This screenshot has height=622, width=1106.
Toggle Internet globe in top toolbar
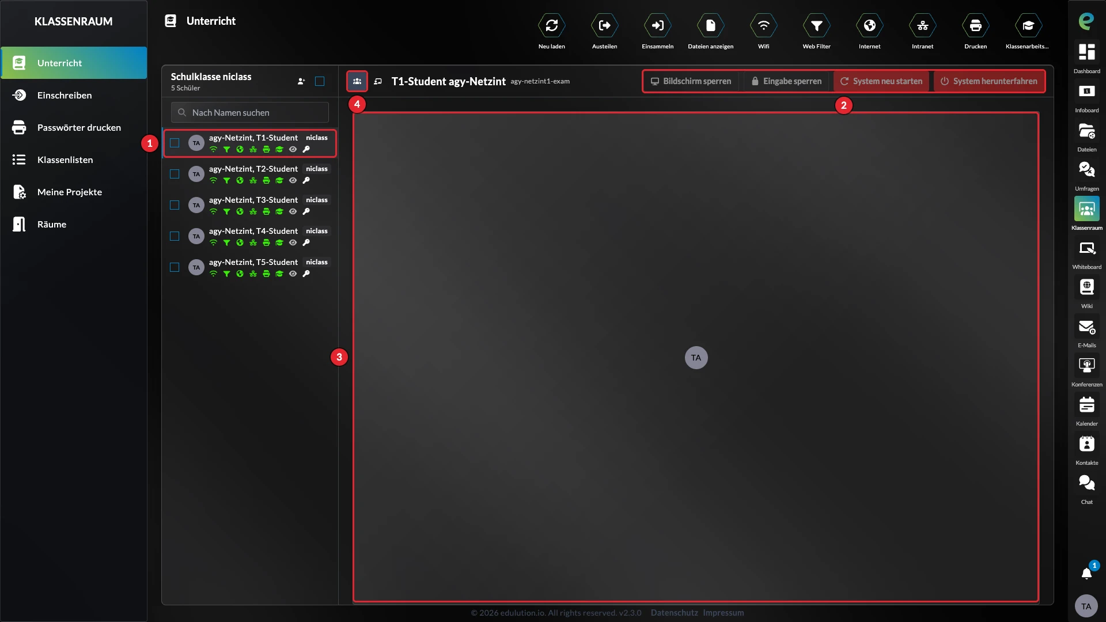pyautogui.click(x=869, y=25)
